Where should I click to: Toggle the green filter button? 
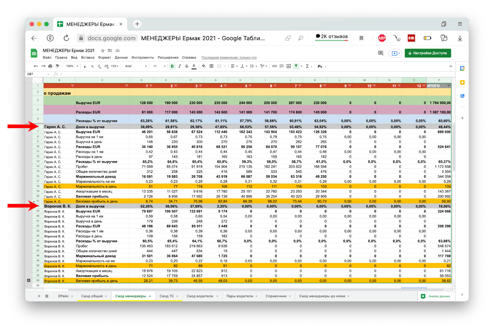pyautogui.click(x=296, y=66)
